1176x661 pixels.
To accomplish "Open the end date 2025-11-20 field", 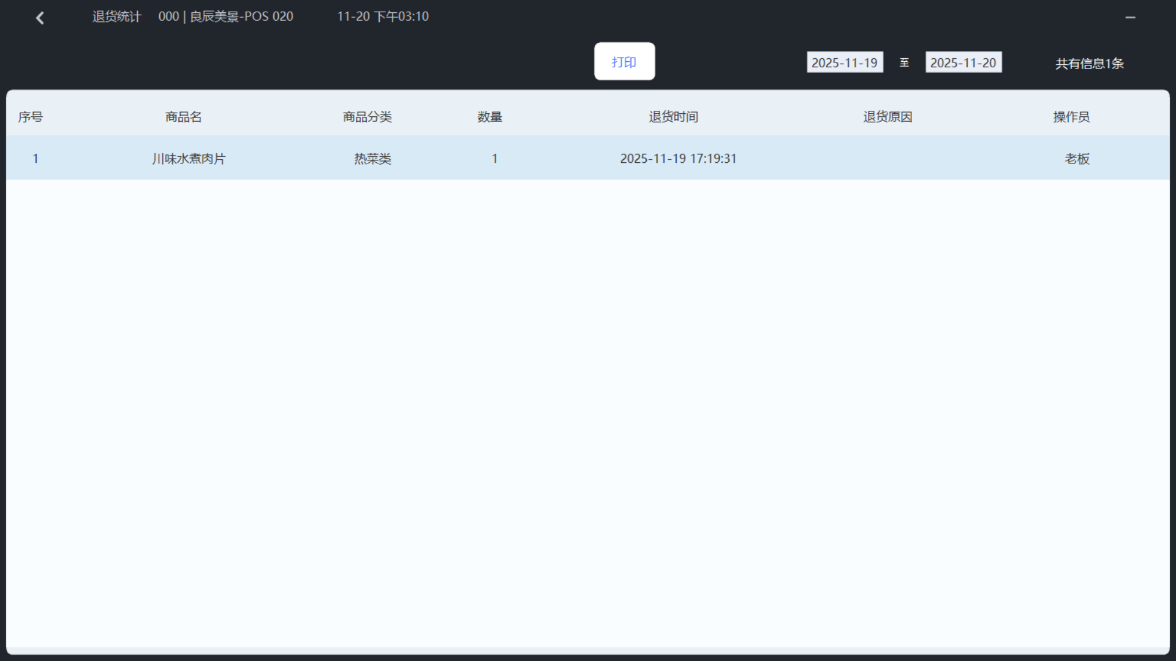I will (963, 62).
